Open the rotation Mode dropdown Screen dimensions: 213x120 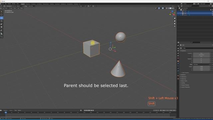click(201, 64)
